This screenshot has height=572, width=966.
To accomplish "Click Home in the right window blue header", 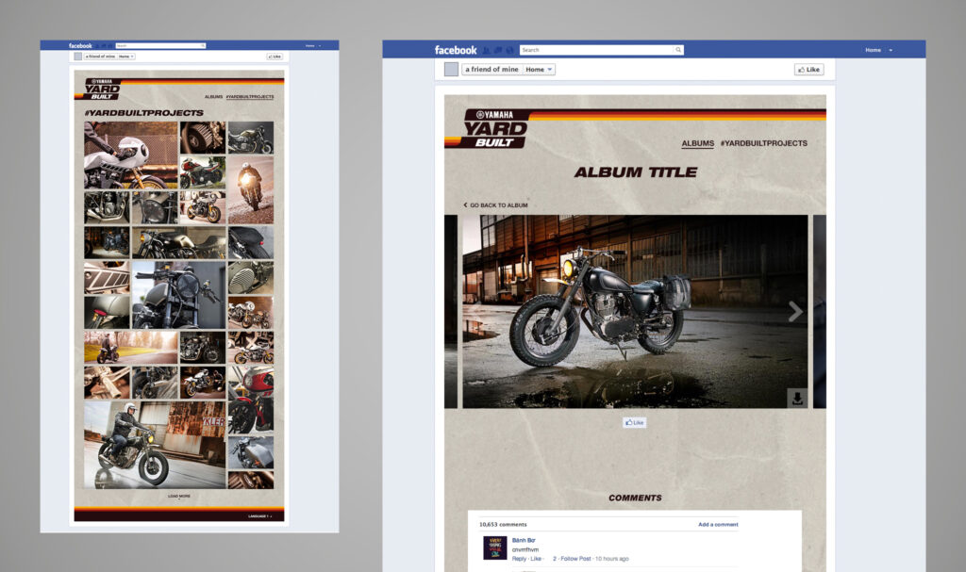I will click(873, 50).
